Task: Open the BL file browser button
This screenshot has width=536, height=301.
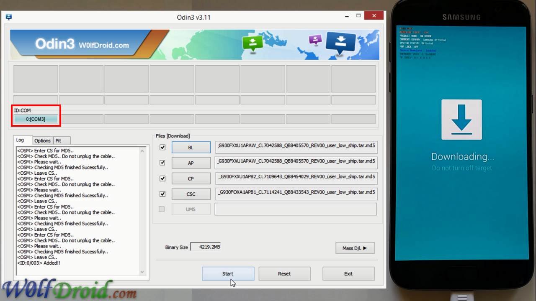Action: point(191,148)
